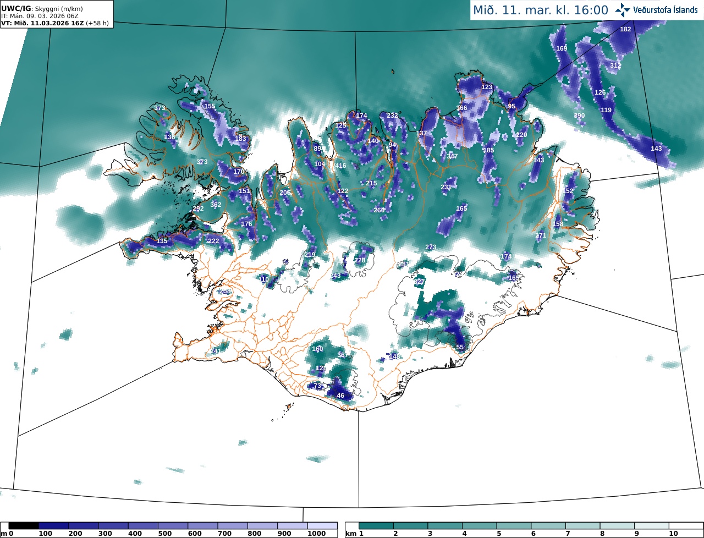Click the 222 visibility value
The image size is (704, 538).
click(x=213, y=241)
